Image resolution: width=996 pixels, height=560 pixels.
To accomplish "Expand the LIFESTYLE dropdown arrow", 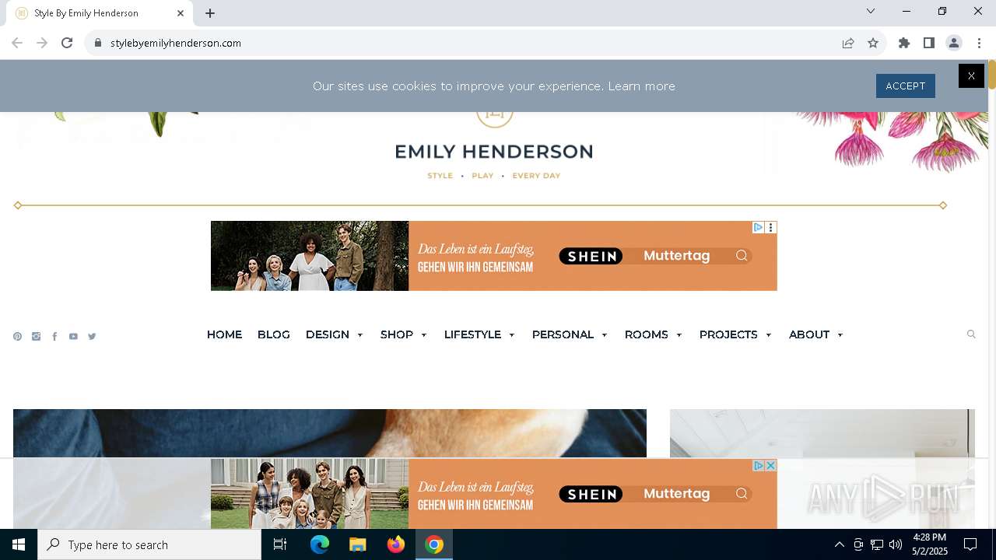I will click(x=511, y=335).
